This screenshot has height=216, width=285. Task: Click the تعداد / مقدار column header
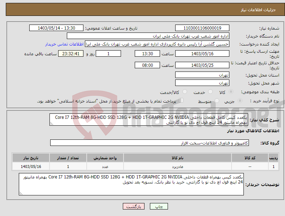coord(68,158)
